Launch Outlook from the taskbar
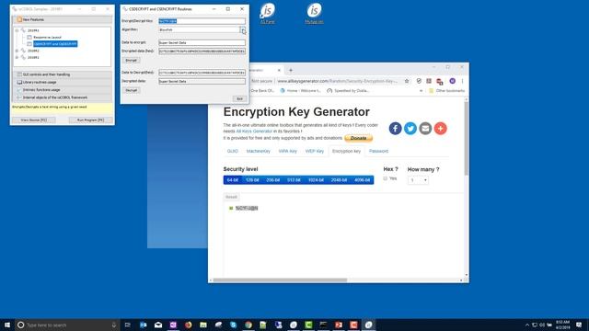 [144, 325]
